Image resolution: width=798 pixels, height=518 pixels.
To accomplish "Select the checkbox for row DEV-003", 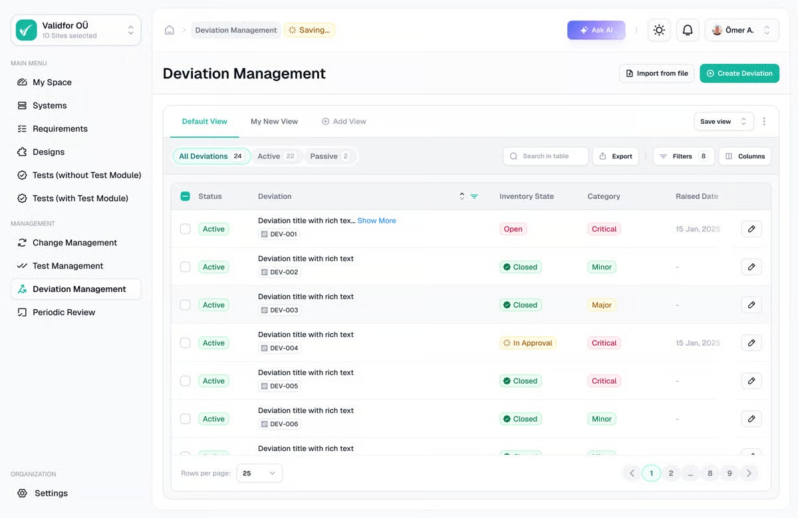I will click(x=185, y=305).
